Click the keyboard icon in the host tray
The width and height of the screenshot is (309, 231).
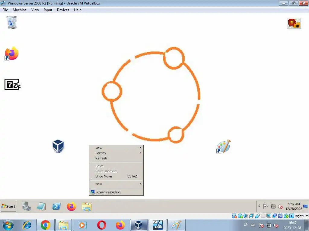[x=253, y=225]
